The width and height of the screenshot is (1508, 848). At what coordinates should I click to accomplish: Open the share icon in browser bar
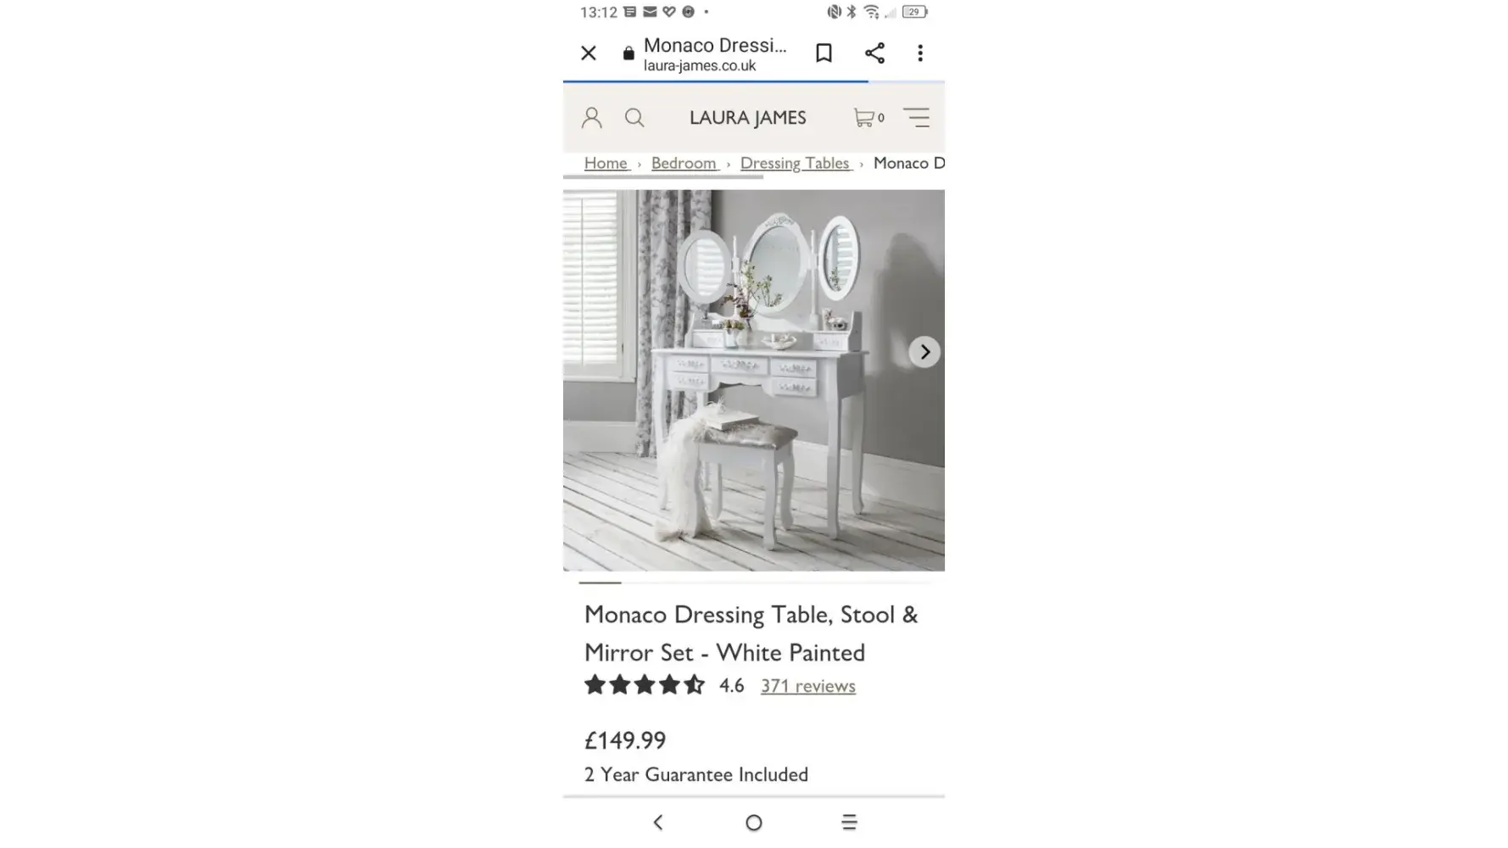(x=874, y=53)
